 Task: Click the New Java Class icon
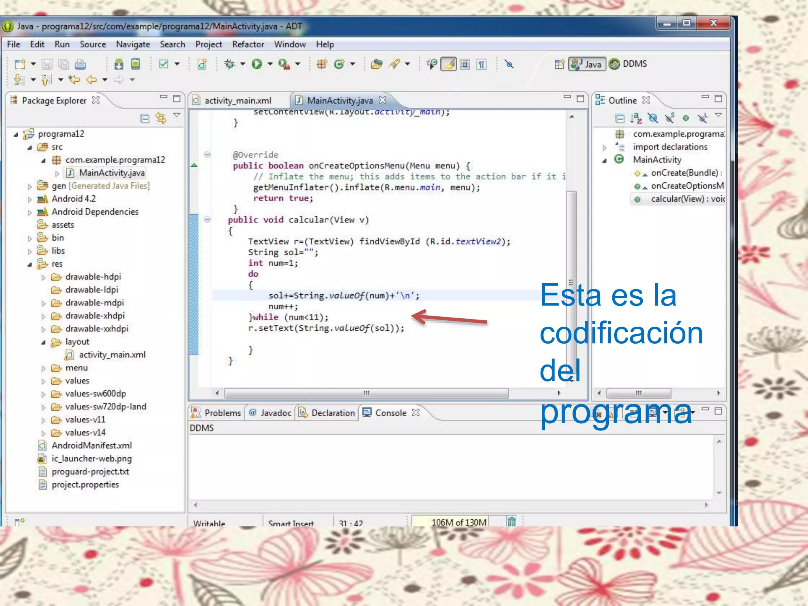(x=339, y=64)
